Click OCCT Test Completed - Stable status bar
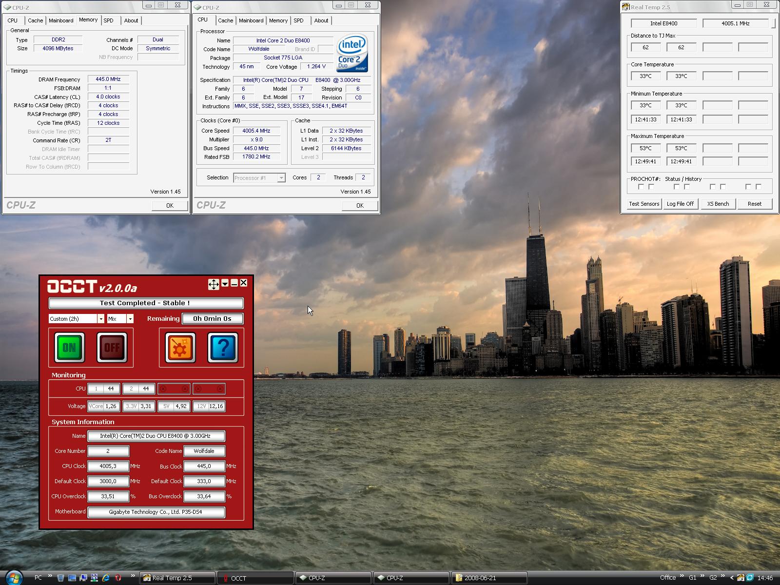780x585 pixels. click(x=145, y=303)
